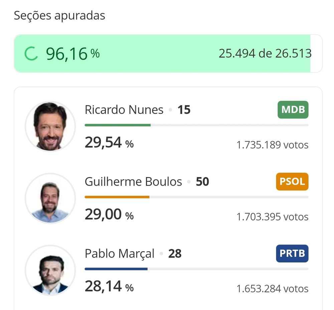Click the "25.494 de 26.513" sections count
Viewport: 334px width, 310px height.
point(265,53)
